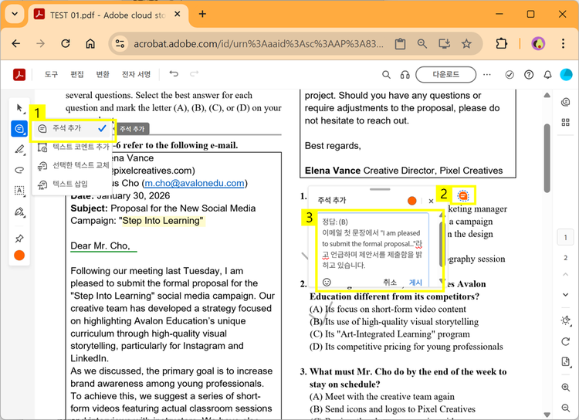Open page thumbnails grid panel

click(565, 122)
